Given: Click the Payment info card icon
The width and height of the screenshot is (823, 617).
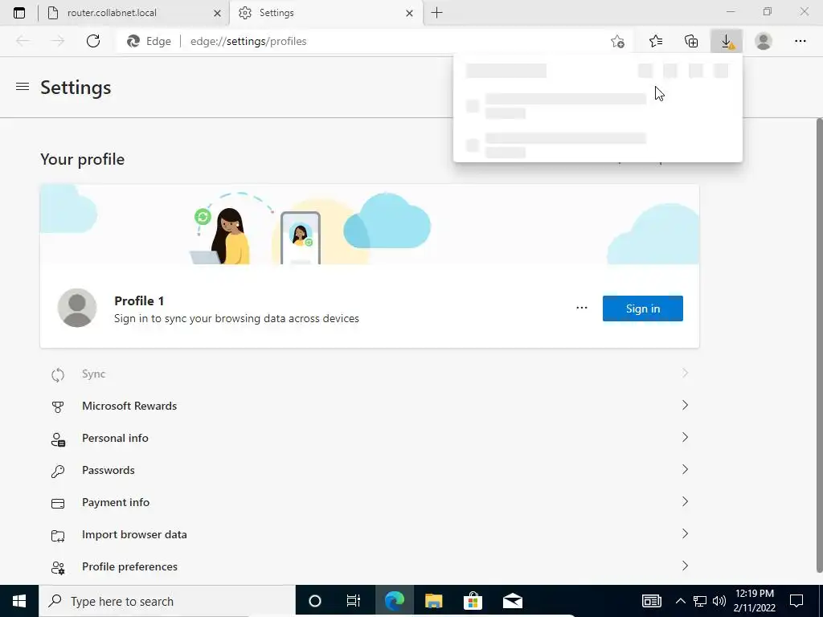Looking at the screenshot, I should coord(58,504).
